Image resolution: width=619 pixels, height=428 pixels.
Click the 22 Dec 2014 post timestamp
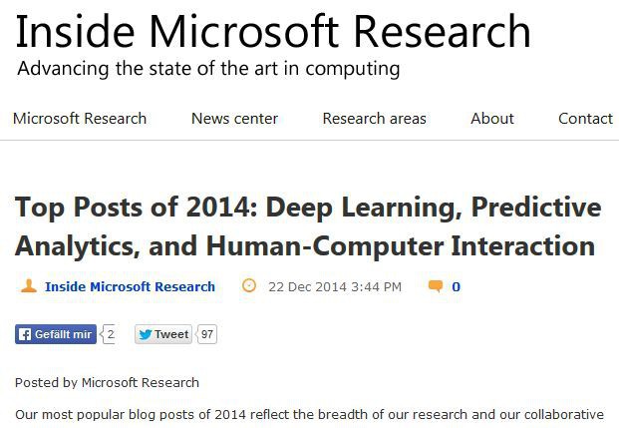click(x=335, y=286)
